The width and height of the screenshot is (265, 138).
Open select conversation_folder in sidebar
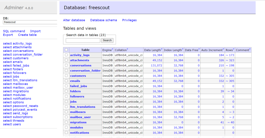(x=23, y=55)
